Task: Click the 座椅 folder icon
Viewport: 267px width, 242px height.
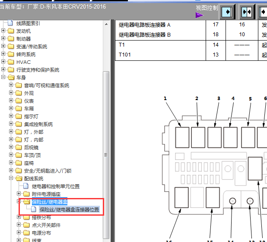Action: pyautogui.click(x=19, y=163)
